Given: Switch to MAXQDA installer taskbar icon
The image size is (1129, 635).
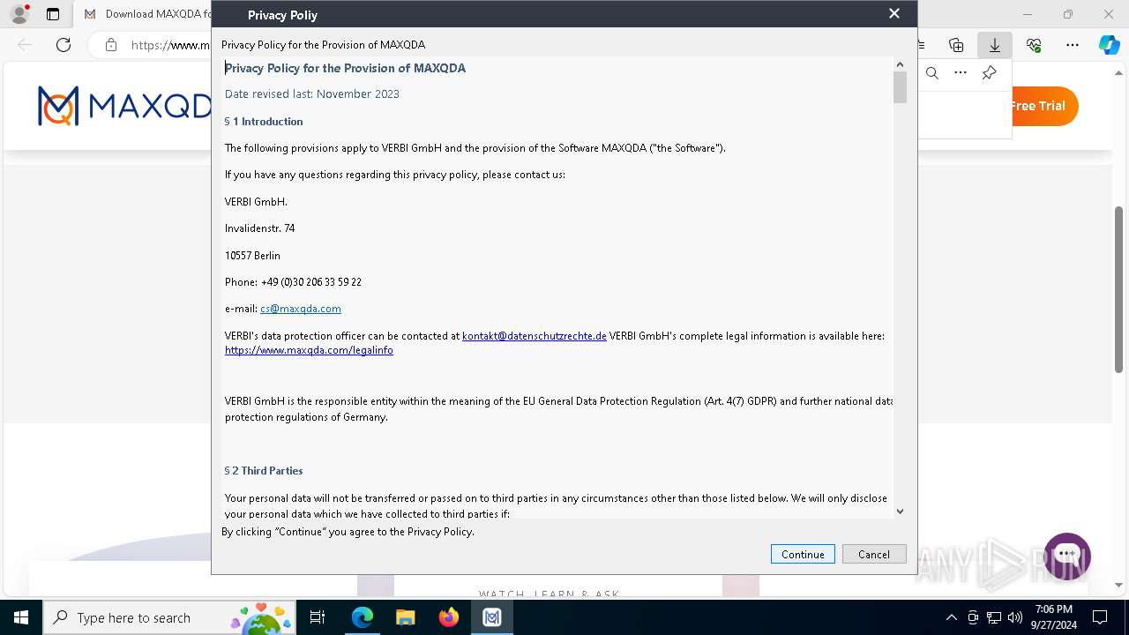Looking at the screenshot, I should point(492,617).
